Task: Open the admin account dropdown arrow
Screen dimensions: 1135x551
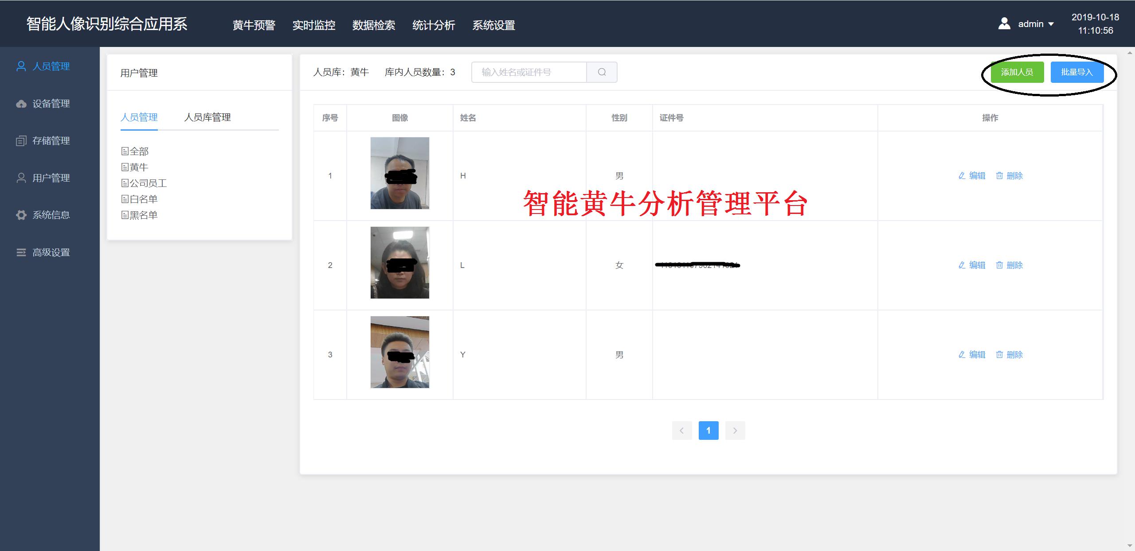Action: [x=1051, y=24]
